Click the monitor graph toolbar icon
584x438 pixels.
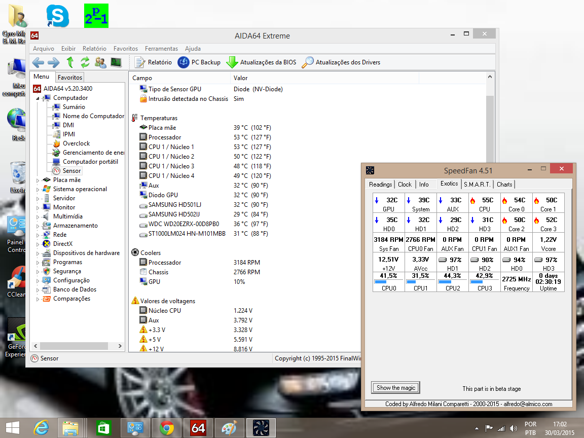[116, 62]
